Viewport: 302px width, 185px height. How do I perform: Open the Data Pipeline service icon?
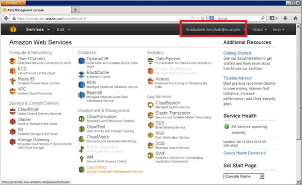(x=151, y=61)
